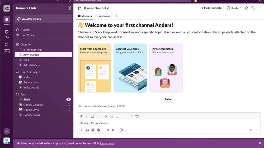Toggle strikethrough formatting
Image resolution: width=264 pixels, height=148 pixels.
98,116
